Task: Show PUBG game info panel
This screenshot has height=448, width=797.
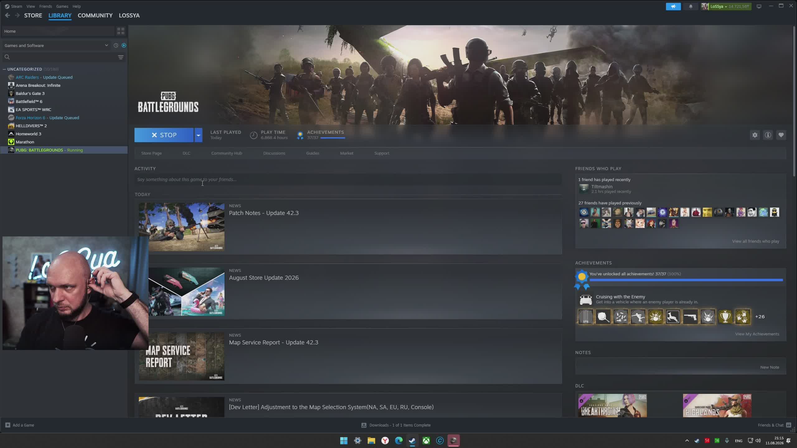Action: pos(768,135)
